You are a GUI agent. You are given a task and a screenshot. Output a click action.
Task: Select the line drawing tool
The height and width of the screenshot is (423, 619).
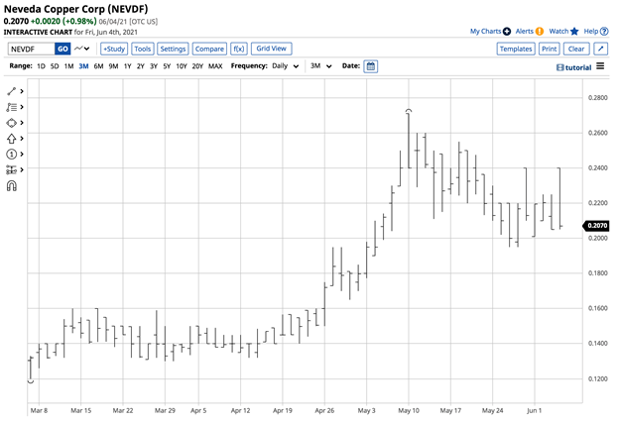point(11,90)
